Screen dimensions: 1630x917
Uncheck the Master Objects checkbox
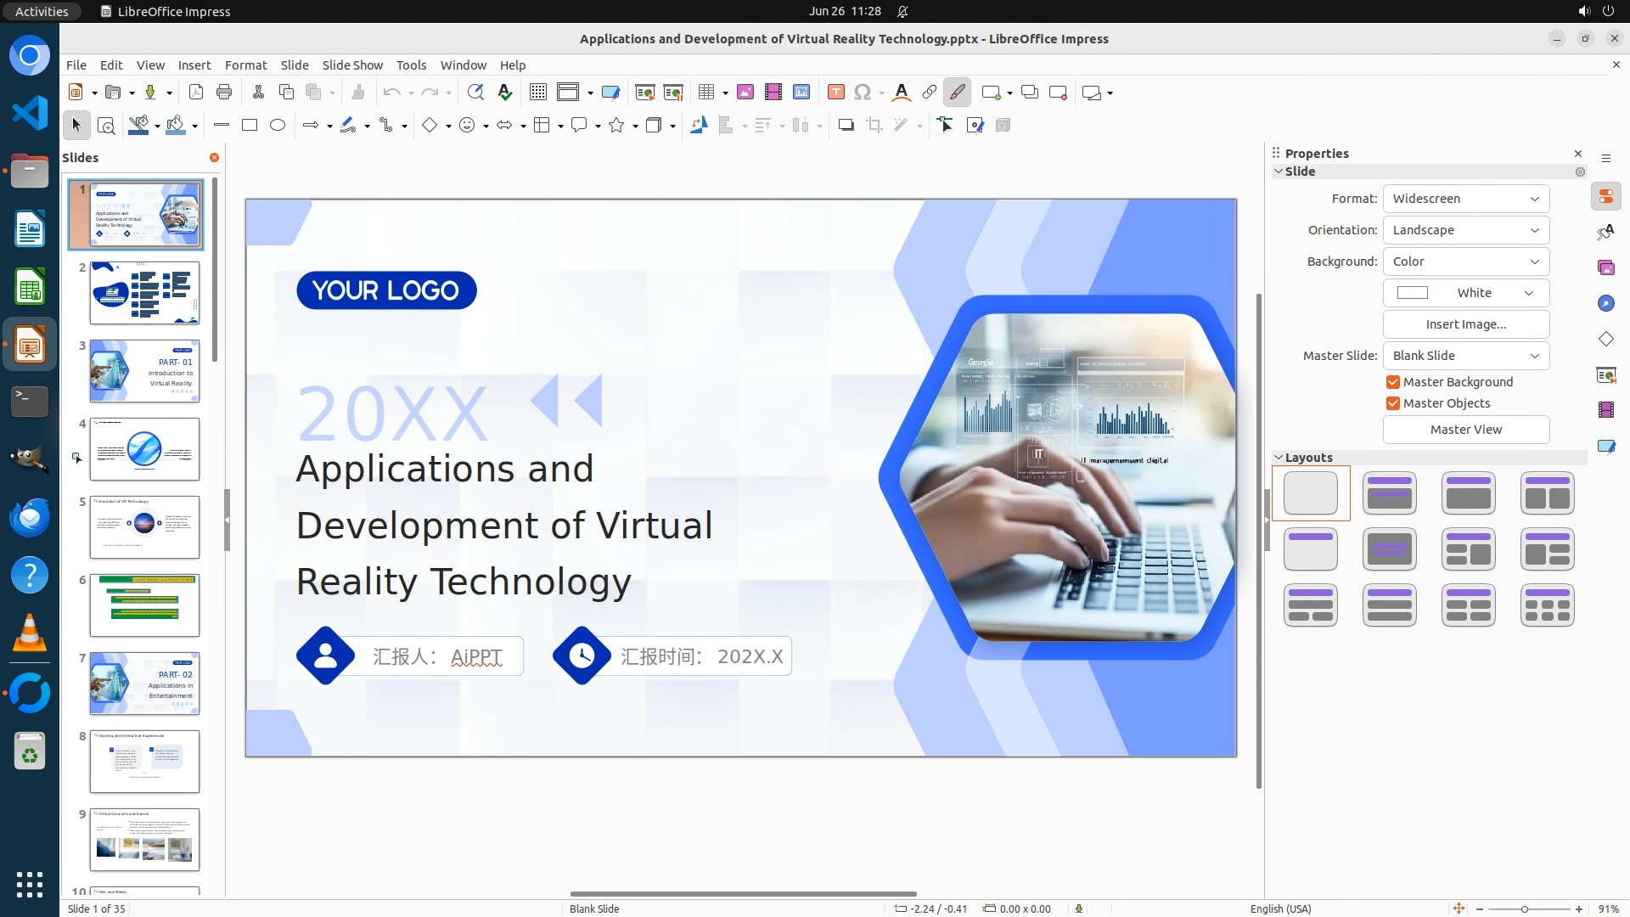1393,403
